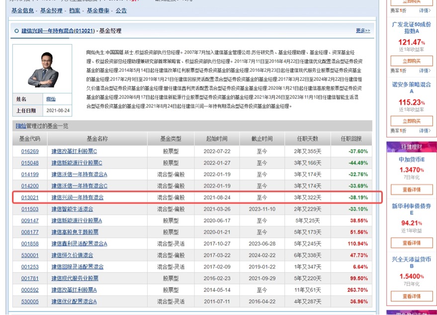Open fund code 530005
Screen dimensions: 437x315
pyautogui.click(x=30, y=302)
